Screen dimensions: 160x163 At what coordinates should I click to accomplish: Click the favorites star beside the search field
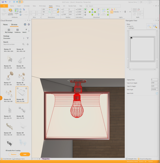coord(28,44)
